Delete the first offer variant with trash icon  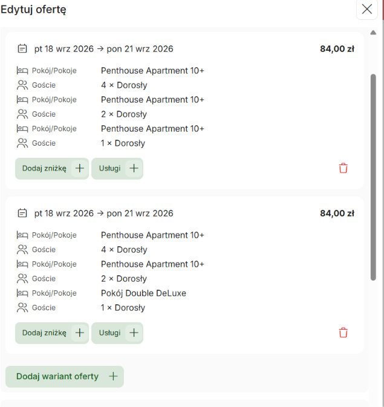point(343,168)
